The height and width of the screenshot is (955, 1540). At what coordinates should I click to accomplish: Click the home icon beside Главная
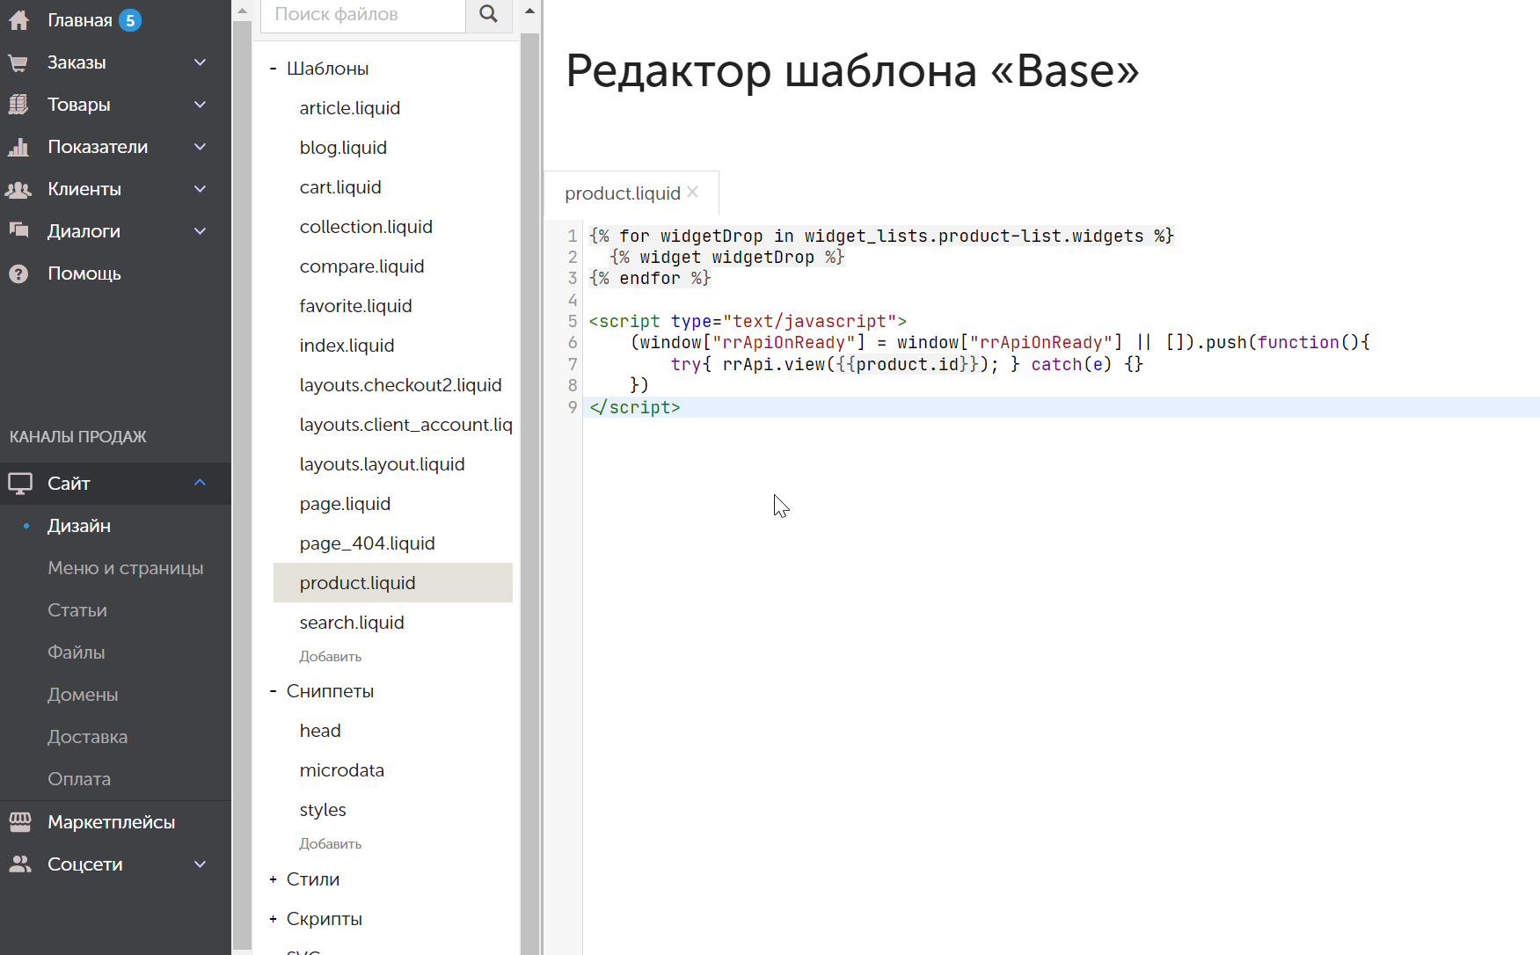tap(18, 20)
